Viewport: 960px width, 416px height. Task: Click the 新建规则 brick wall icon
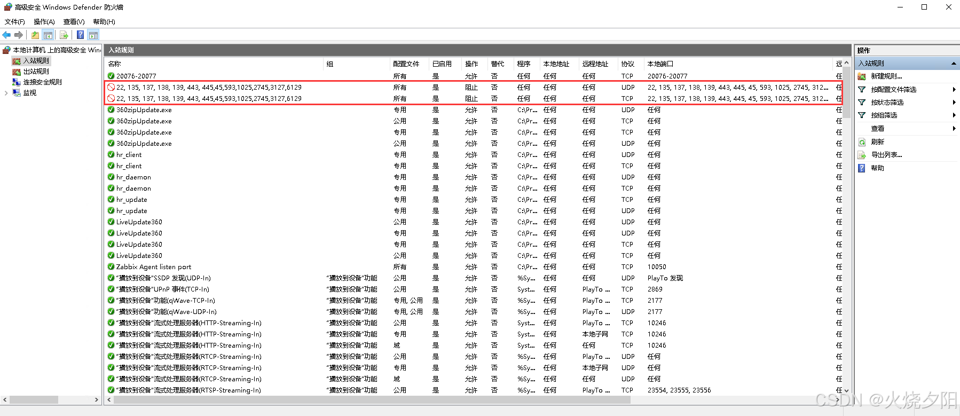(x=862, y=76)
